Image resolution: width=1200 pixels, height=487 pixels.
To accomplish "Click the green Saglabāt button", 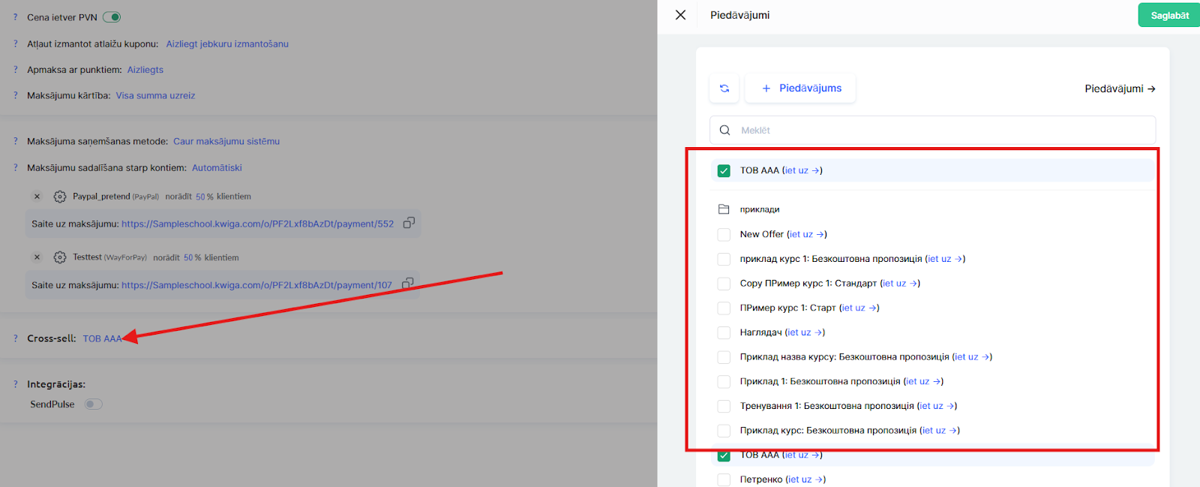I will point(1168,16).
